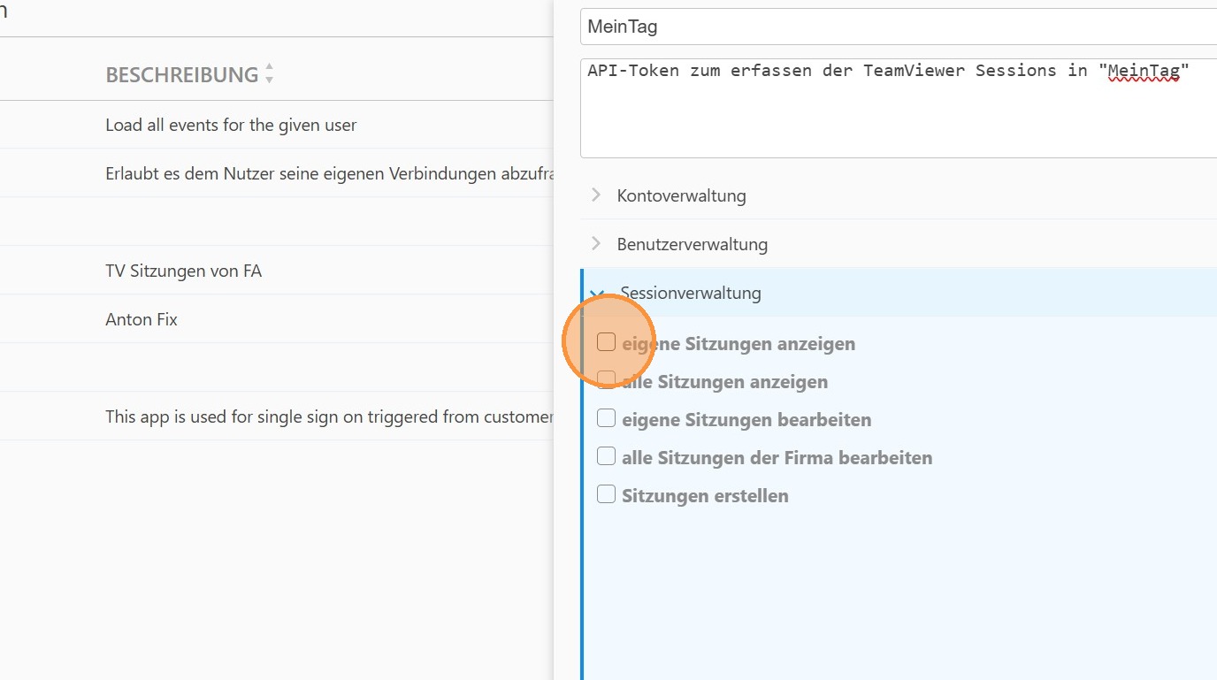Expand the Kontoverwaltung section label

(681, 195)
